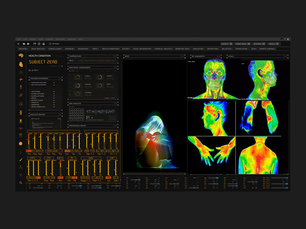306x229 pixels.
Task: Open the Layout dropdown
Action: (x=226, y=44)
